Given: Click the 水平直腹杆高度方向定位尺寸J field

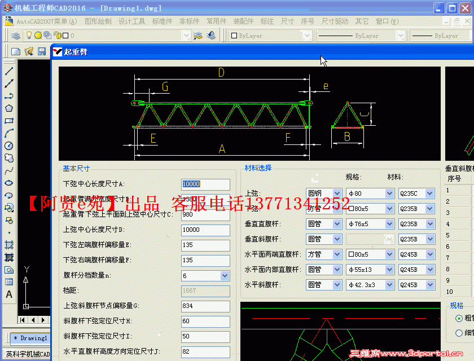Looking at the screenshot, I should pyautogui.click(x=205, y=351).
